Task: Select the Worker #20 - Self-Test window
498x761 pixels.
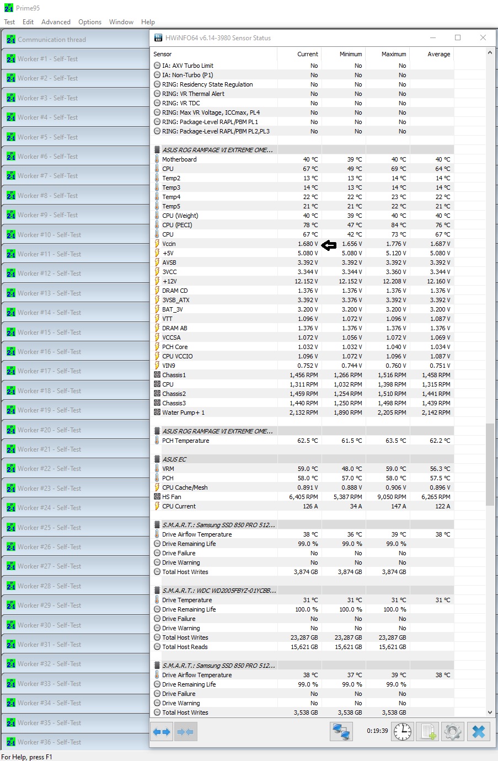Action: 75,430
